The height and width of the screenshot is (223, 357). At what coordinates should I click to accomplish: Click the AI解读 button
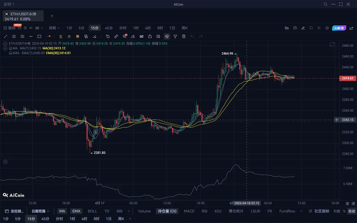pos(339,28)
